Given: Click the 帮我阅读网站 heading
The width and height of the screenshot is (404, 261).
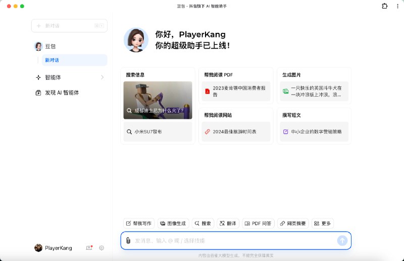Looking at the screenshot, I should click(218, 115).
